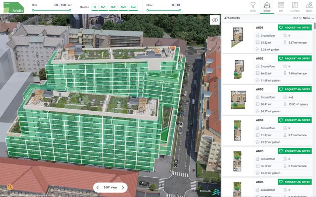Screen dimensions: 316x197
Task: Click the heart icon on A001's offer button
Action: [281, 28]
